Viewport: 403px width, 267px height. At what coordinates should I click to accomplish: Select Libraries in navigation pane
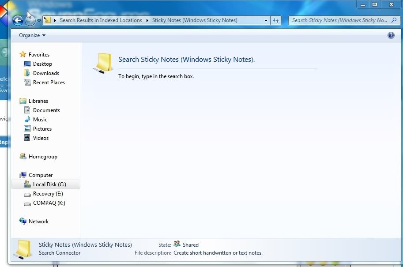38,101
